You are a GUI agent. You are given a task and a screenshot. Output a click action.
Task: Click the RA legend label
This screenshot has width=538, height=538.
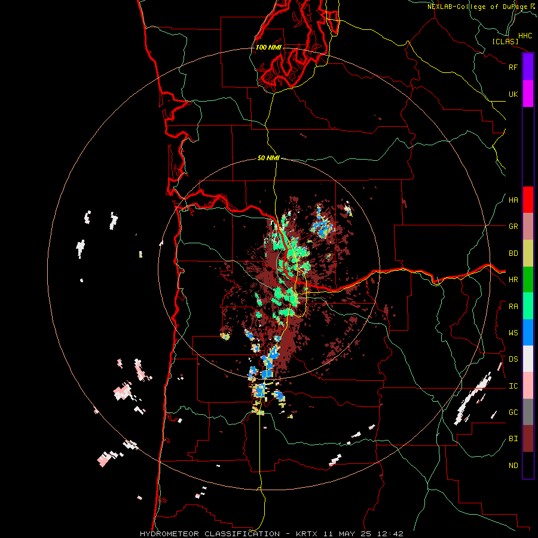tap(513, 307)
